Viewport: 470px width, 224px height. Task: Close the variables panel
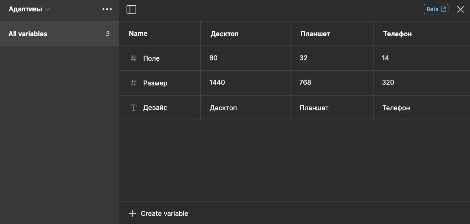[460, 10]
